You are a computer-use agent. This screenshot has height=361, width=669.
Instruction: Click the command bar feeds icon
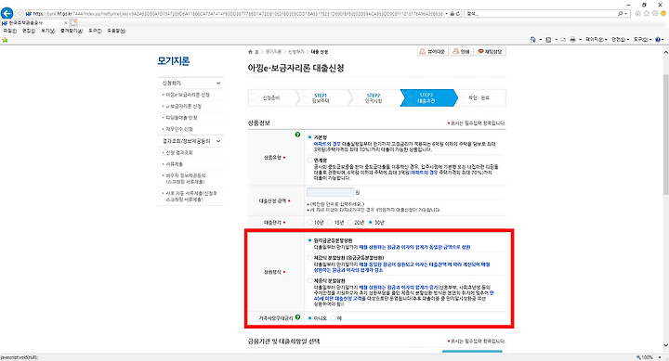(548, 39)
